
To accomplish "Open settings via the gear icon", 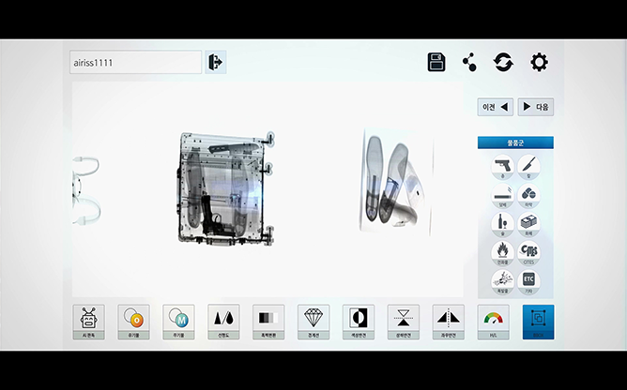I will click(x=539, y=62).
